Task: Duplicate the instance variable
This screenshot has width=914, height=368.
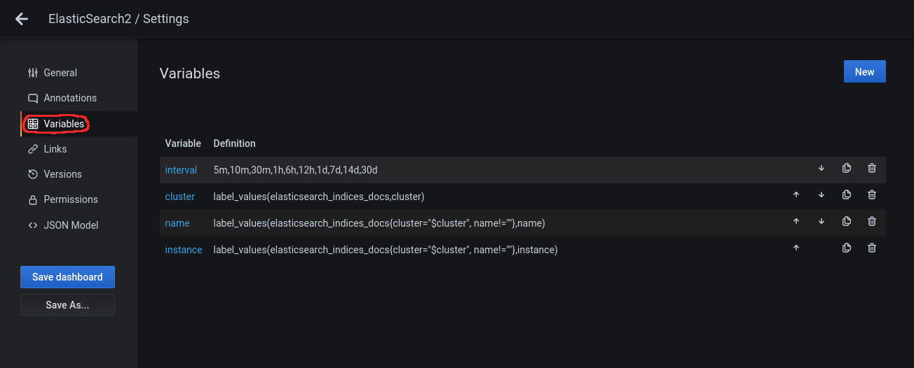Action: pos(846,248)
